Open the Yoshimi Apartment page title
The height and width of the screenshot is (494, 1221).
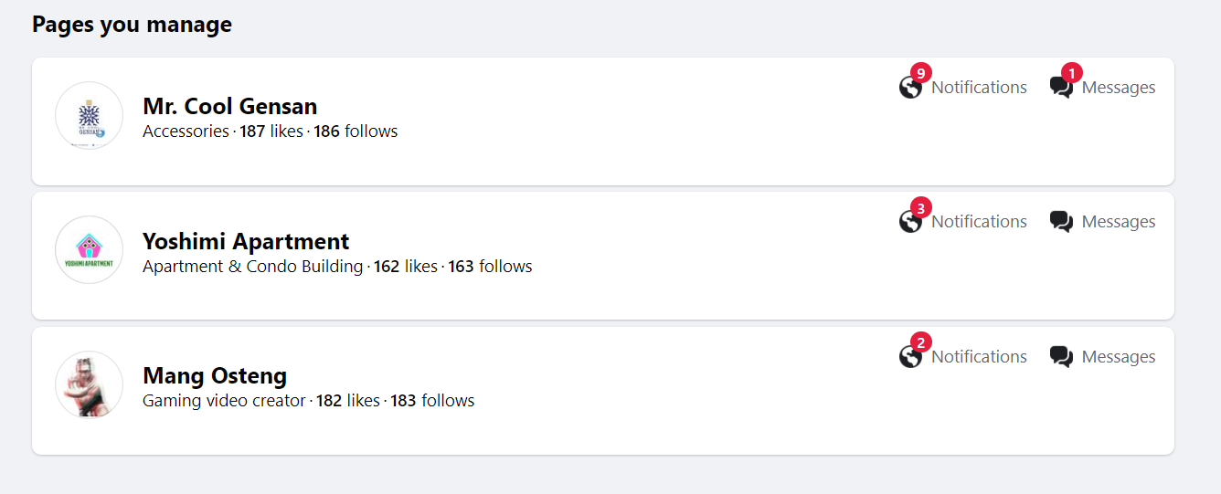pos(246,242)
